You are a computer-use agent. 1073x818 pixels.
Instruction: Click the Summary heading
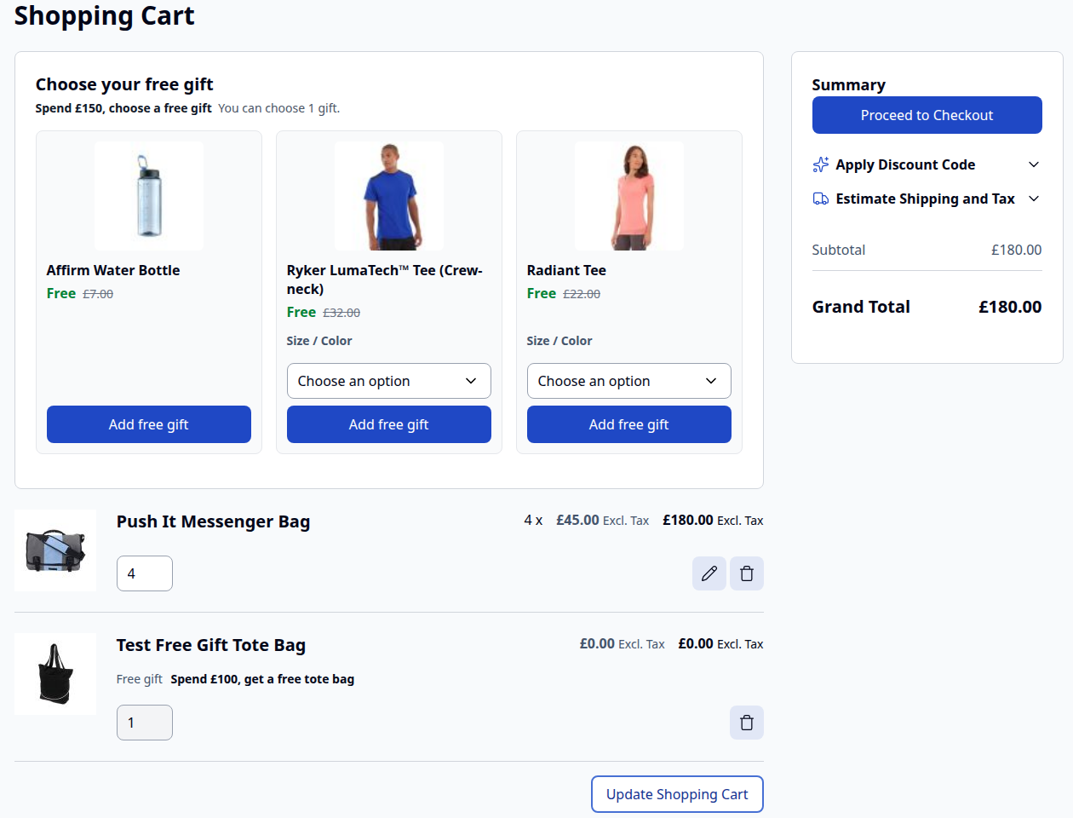click(x=849, y=84)
